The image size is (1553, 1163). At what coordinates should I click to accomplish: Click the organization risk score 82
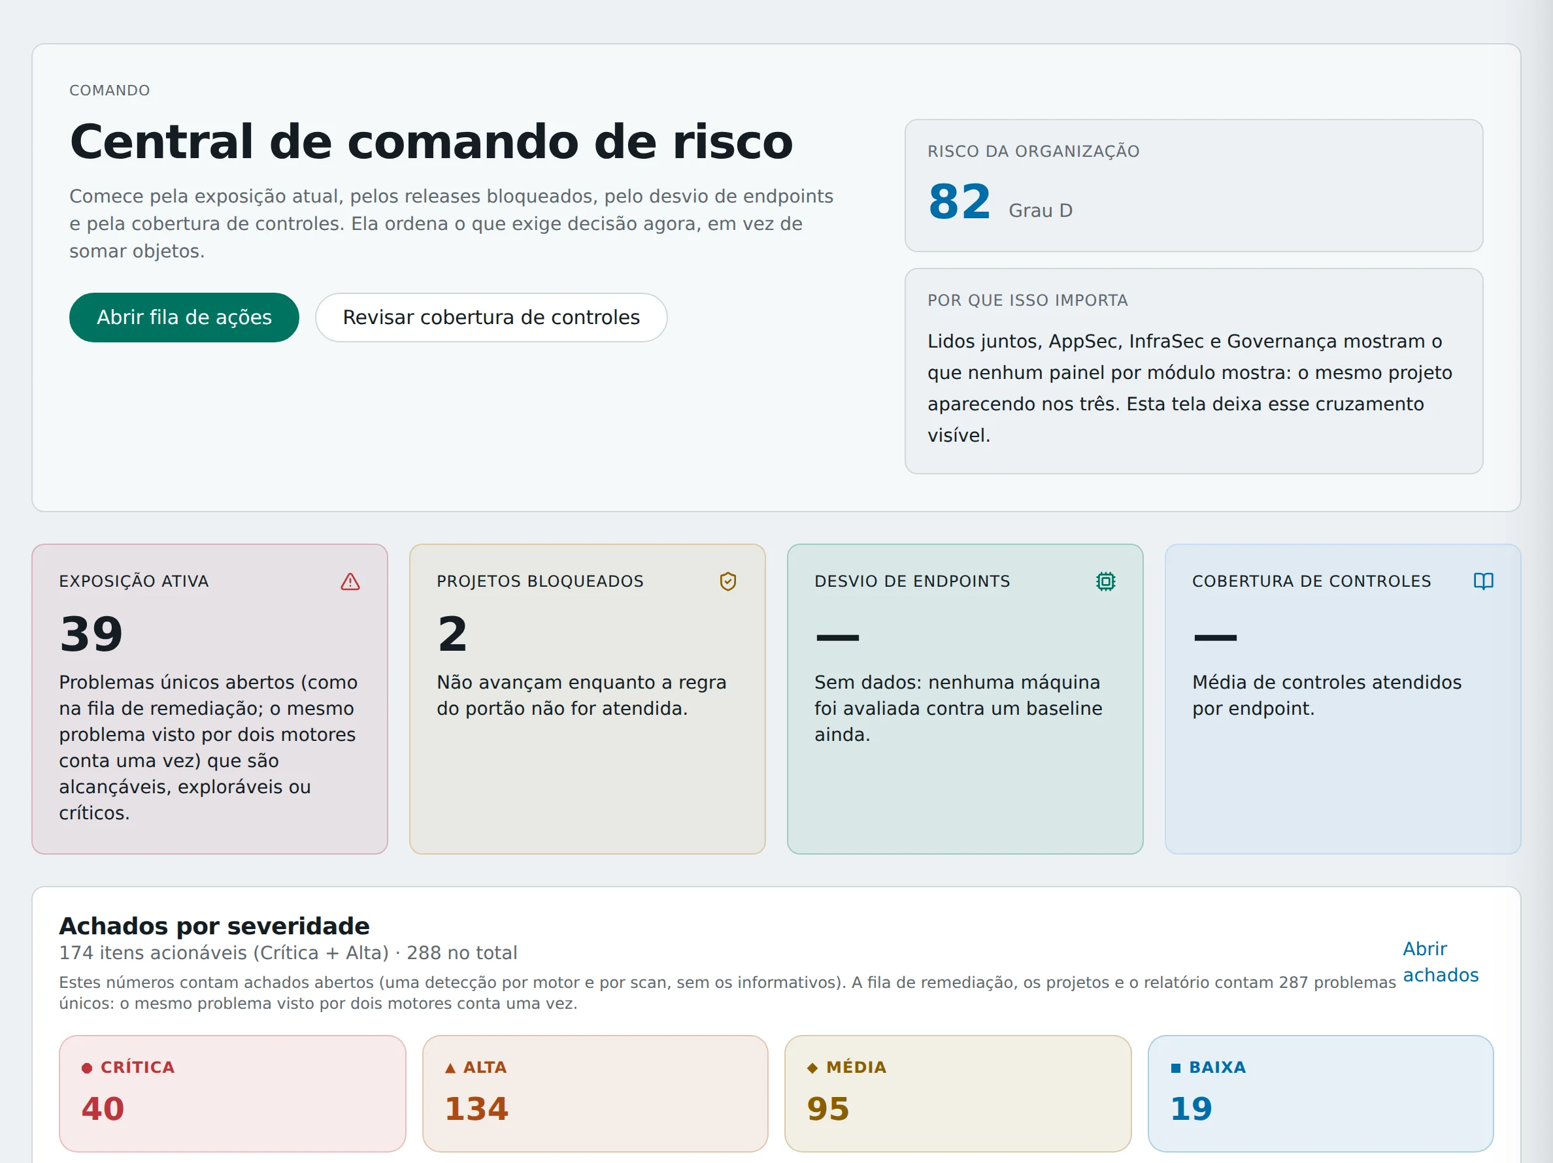coord(959,202)
